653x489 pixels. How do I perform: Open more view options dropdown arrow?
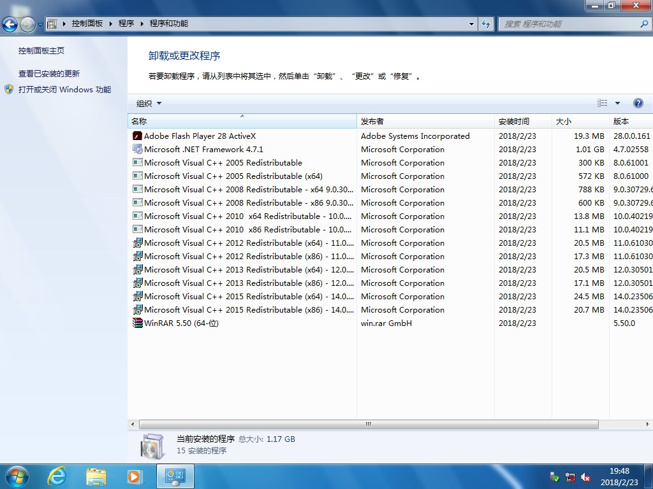pos(617,103)
